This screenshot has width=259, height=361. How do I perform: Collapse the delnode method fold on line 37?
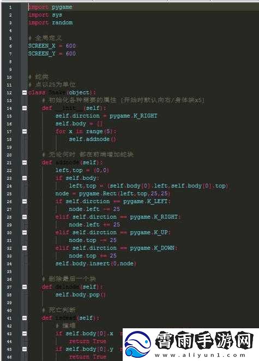coord(25,287)
